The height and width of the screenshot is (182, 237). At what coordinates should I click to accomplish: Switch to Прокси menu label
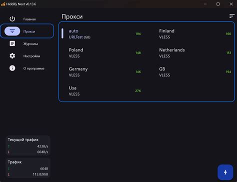click(29, 31)
